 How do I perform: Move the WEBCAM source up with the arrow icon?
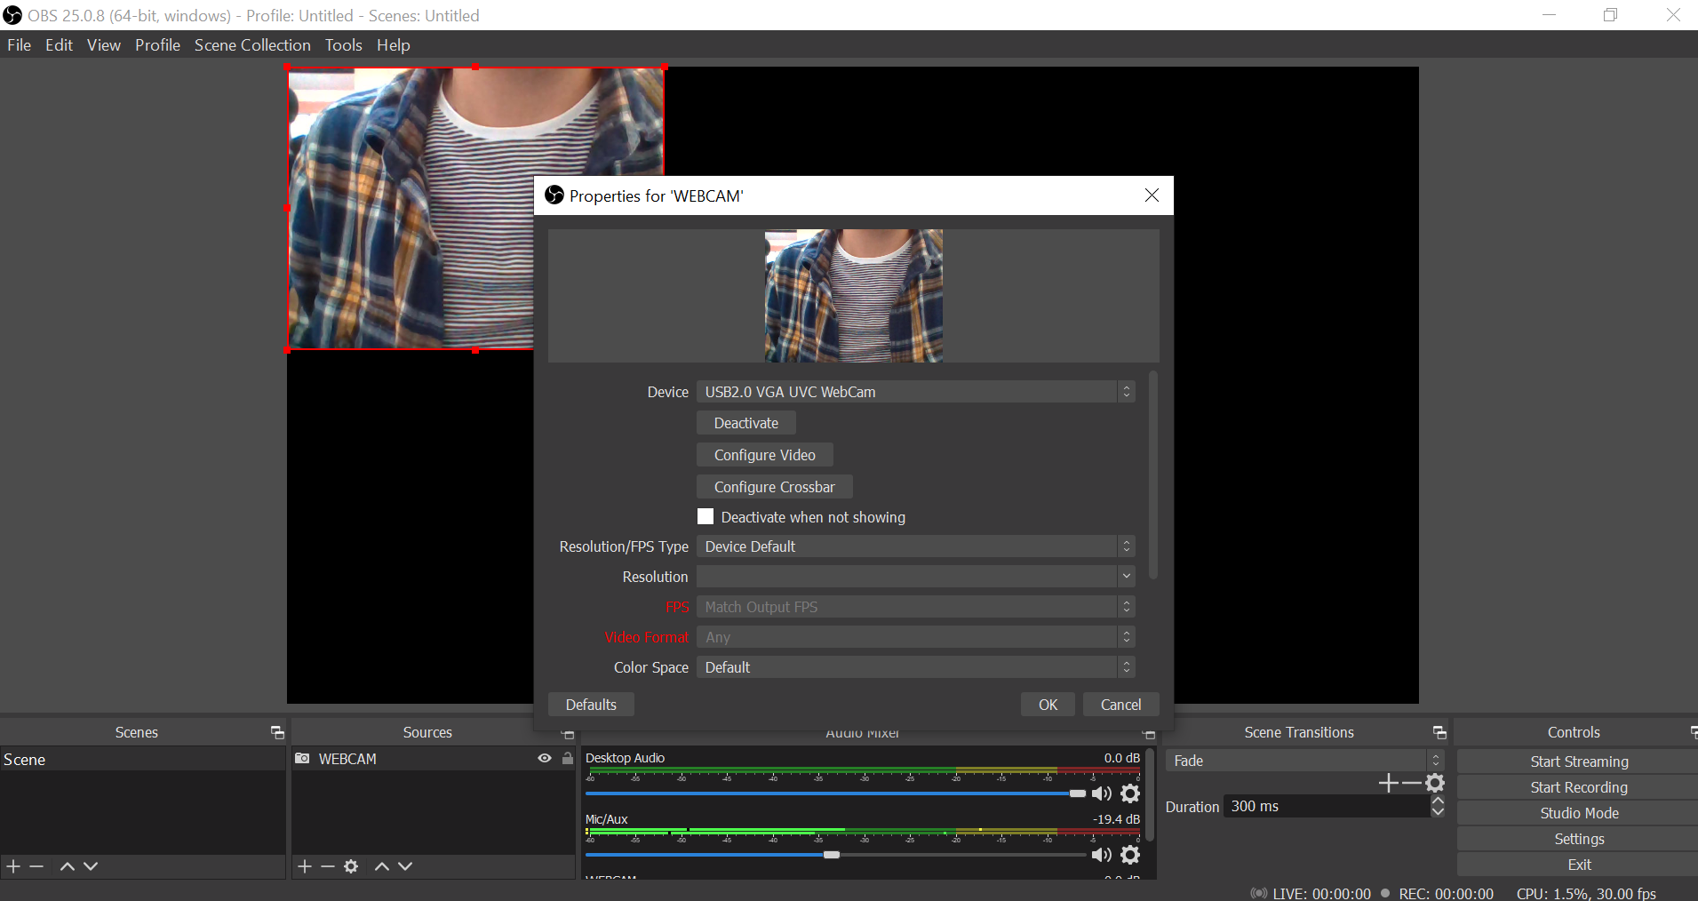[x=381, y=866]
